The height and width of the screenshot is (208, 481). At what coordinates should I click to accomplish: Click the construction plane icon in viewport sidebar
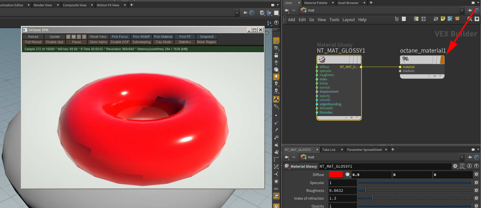[x=276, y=41]
